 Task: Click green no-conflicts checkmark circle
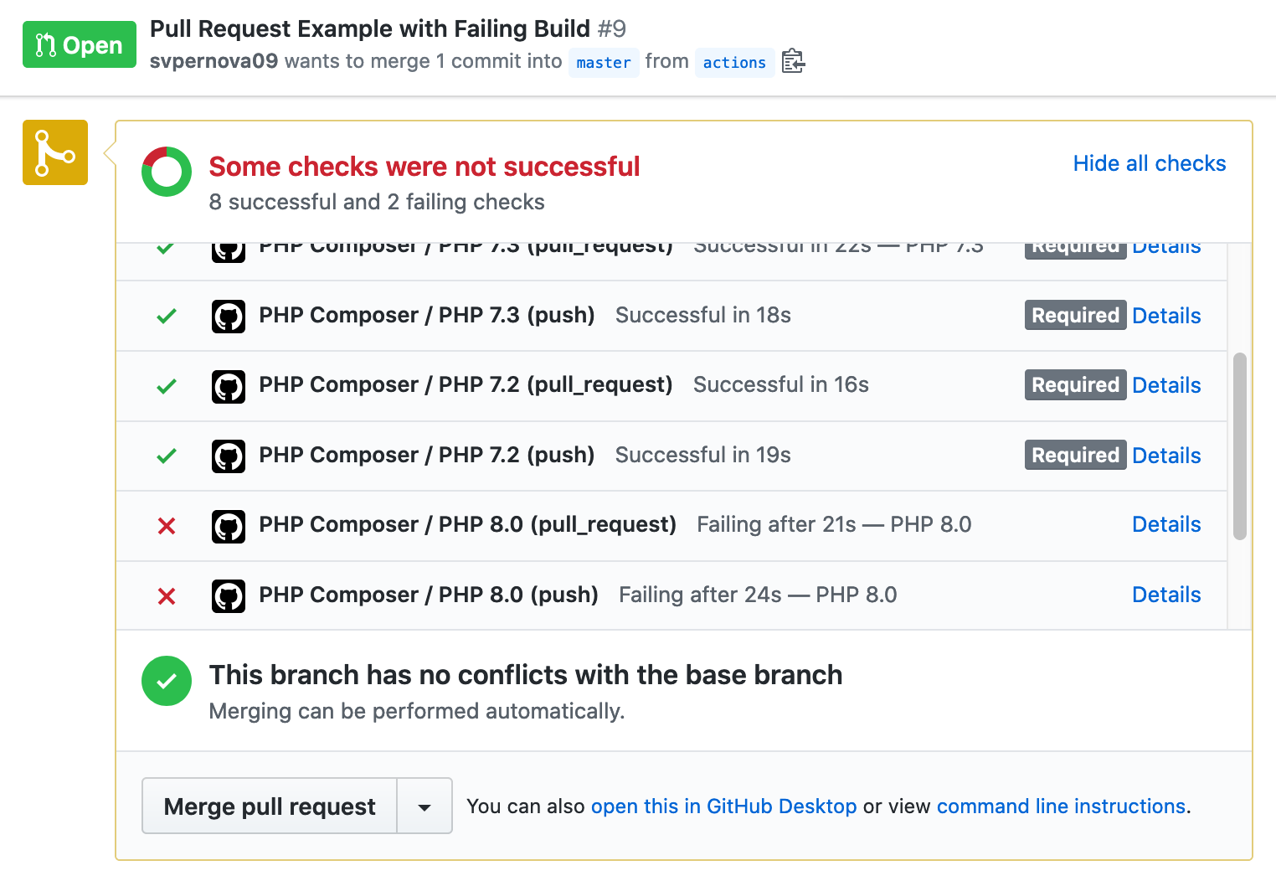[167, 681]
